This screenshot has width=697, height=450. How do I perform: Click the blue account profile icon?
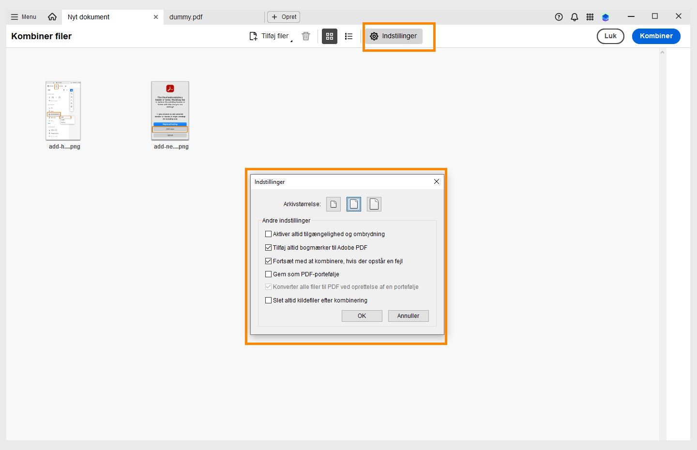click(x=606, y=17)
